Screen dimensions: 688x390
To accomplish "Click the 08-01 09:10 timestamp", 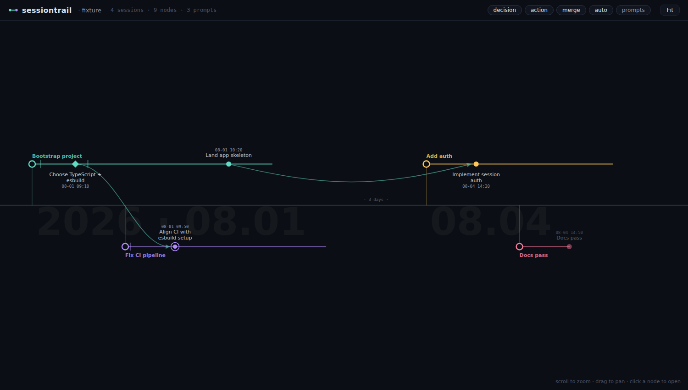I will point(75,186).
